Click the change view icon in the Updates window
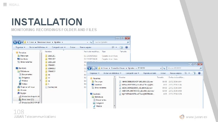This screenshot has width=218, height=122. coord(113,47)
